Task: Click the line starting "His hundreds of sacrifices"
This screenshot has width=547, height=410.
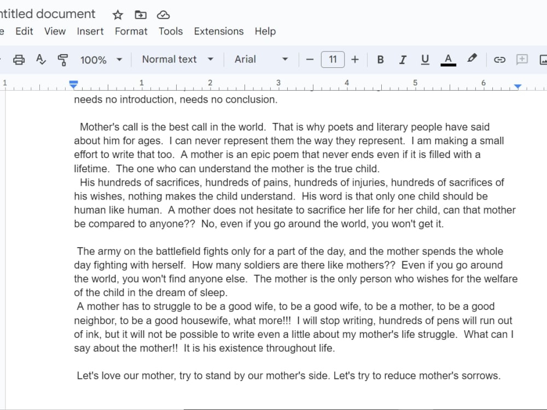Action: point(292,183)
